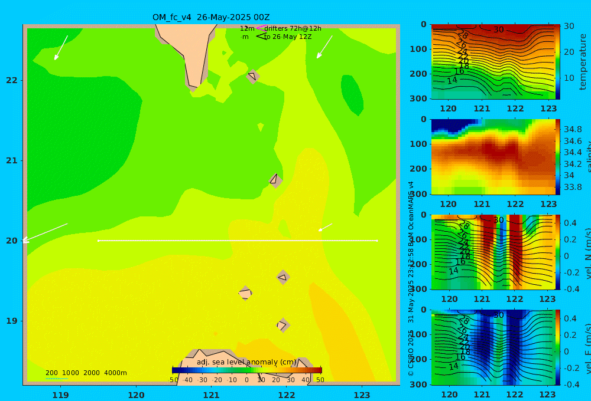
Task: Click the 10 tick on temperature colorbar
Action: pyautogui.click(x=569, y=78)
